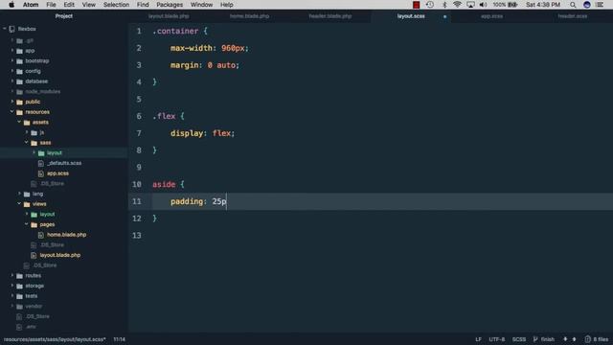Click the routes folder icon
Viewport: 613px width, 345px height.
pos(19,276)
